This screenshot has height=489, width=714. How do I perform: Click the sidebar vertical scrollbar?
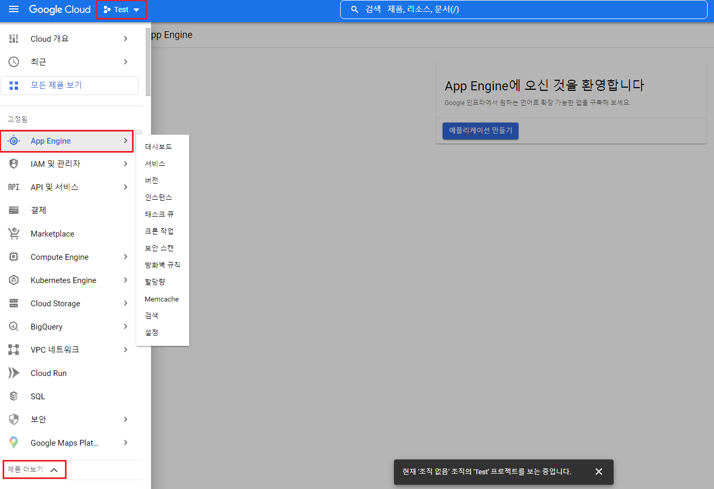pos(148,62)
